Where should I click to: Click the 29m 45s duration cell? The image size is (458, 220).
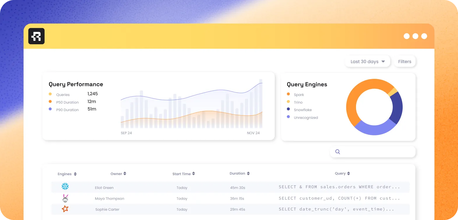(238, 209)
